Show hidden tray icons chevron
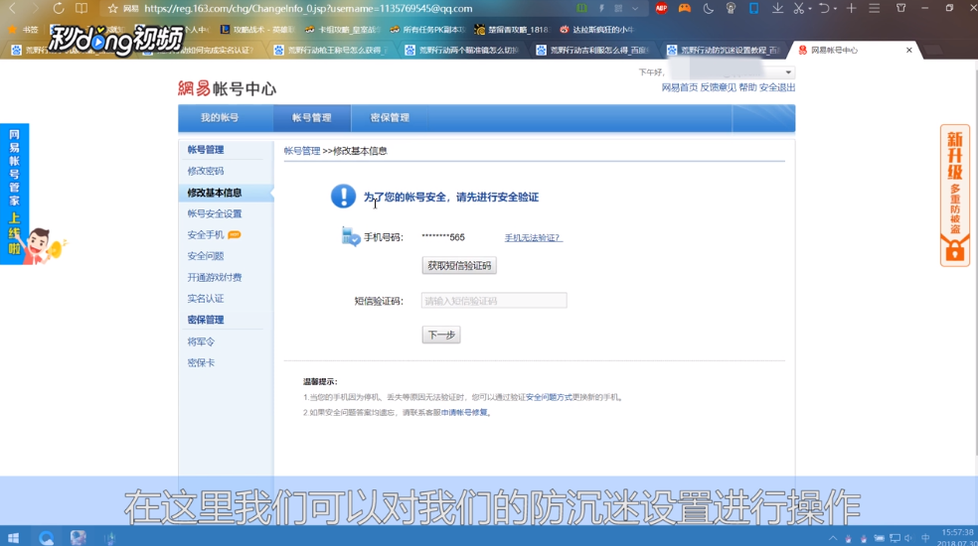The width and height of the screenshot is (978, 546). click(x=833, y=538)
